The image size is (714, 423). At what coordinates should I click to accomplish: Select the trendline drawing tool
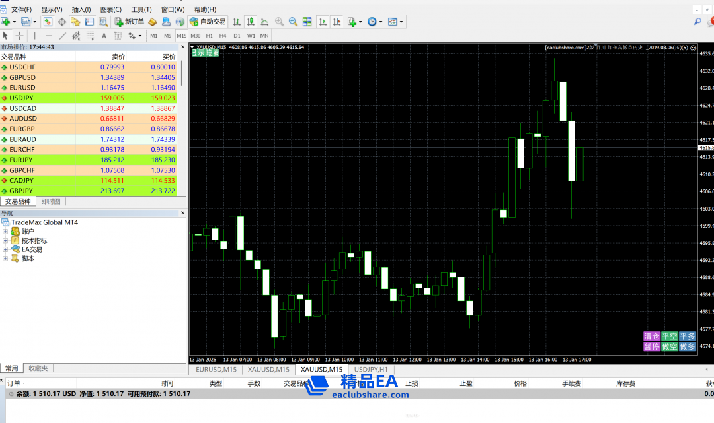click(x=63, y=36)
